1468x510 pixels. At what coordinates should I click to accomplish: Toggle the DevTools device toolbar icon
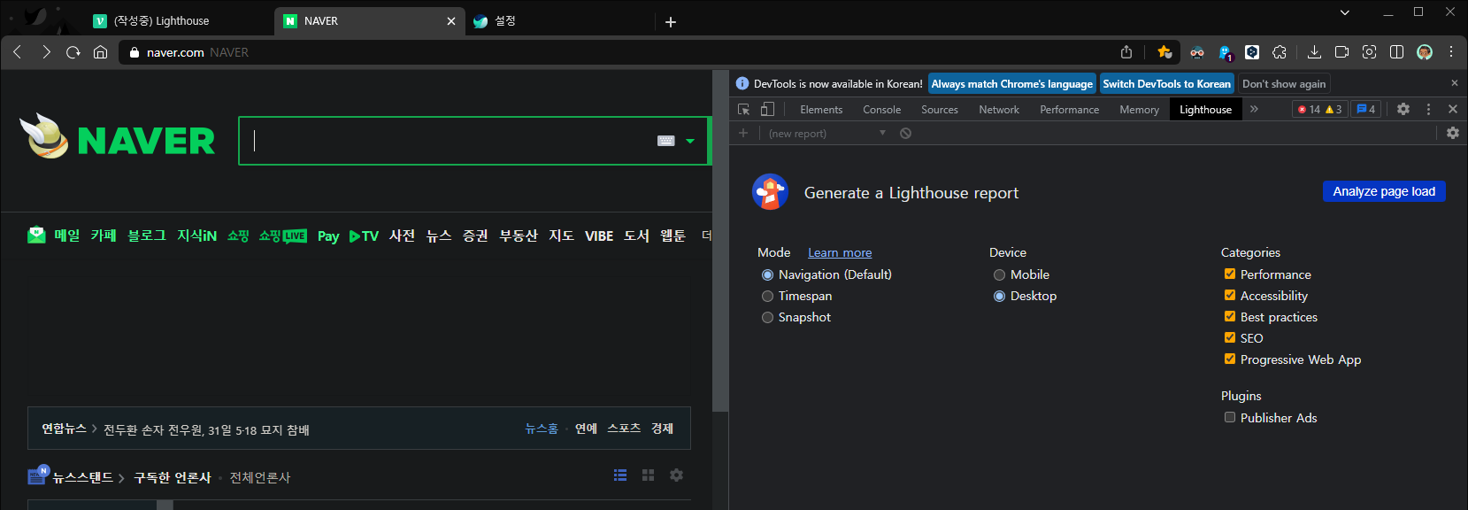pyautogui.click(x=767, y=109)
